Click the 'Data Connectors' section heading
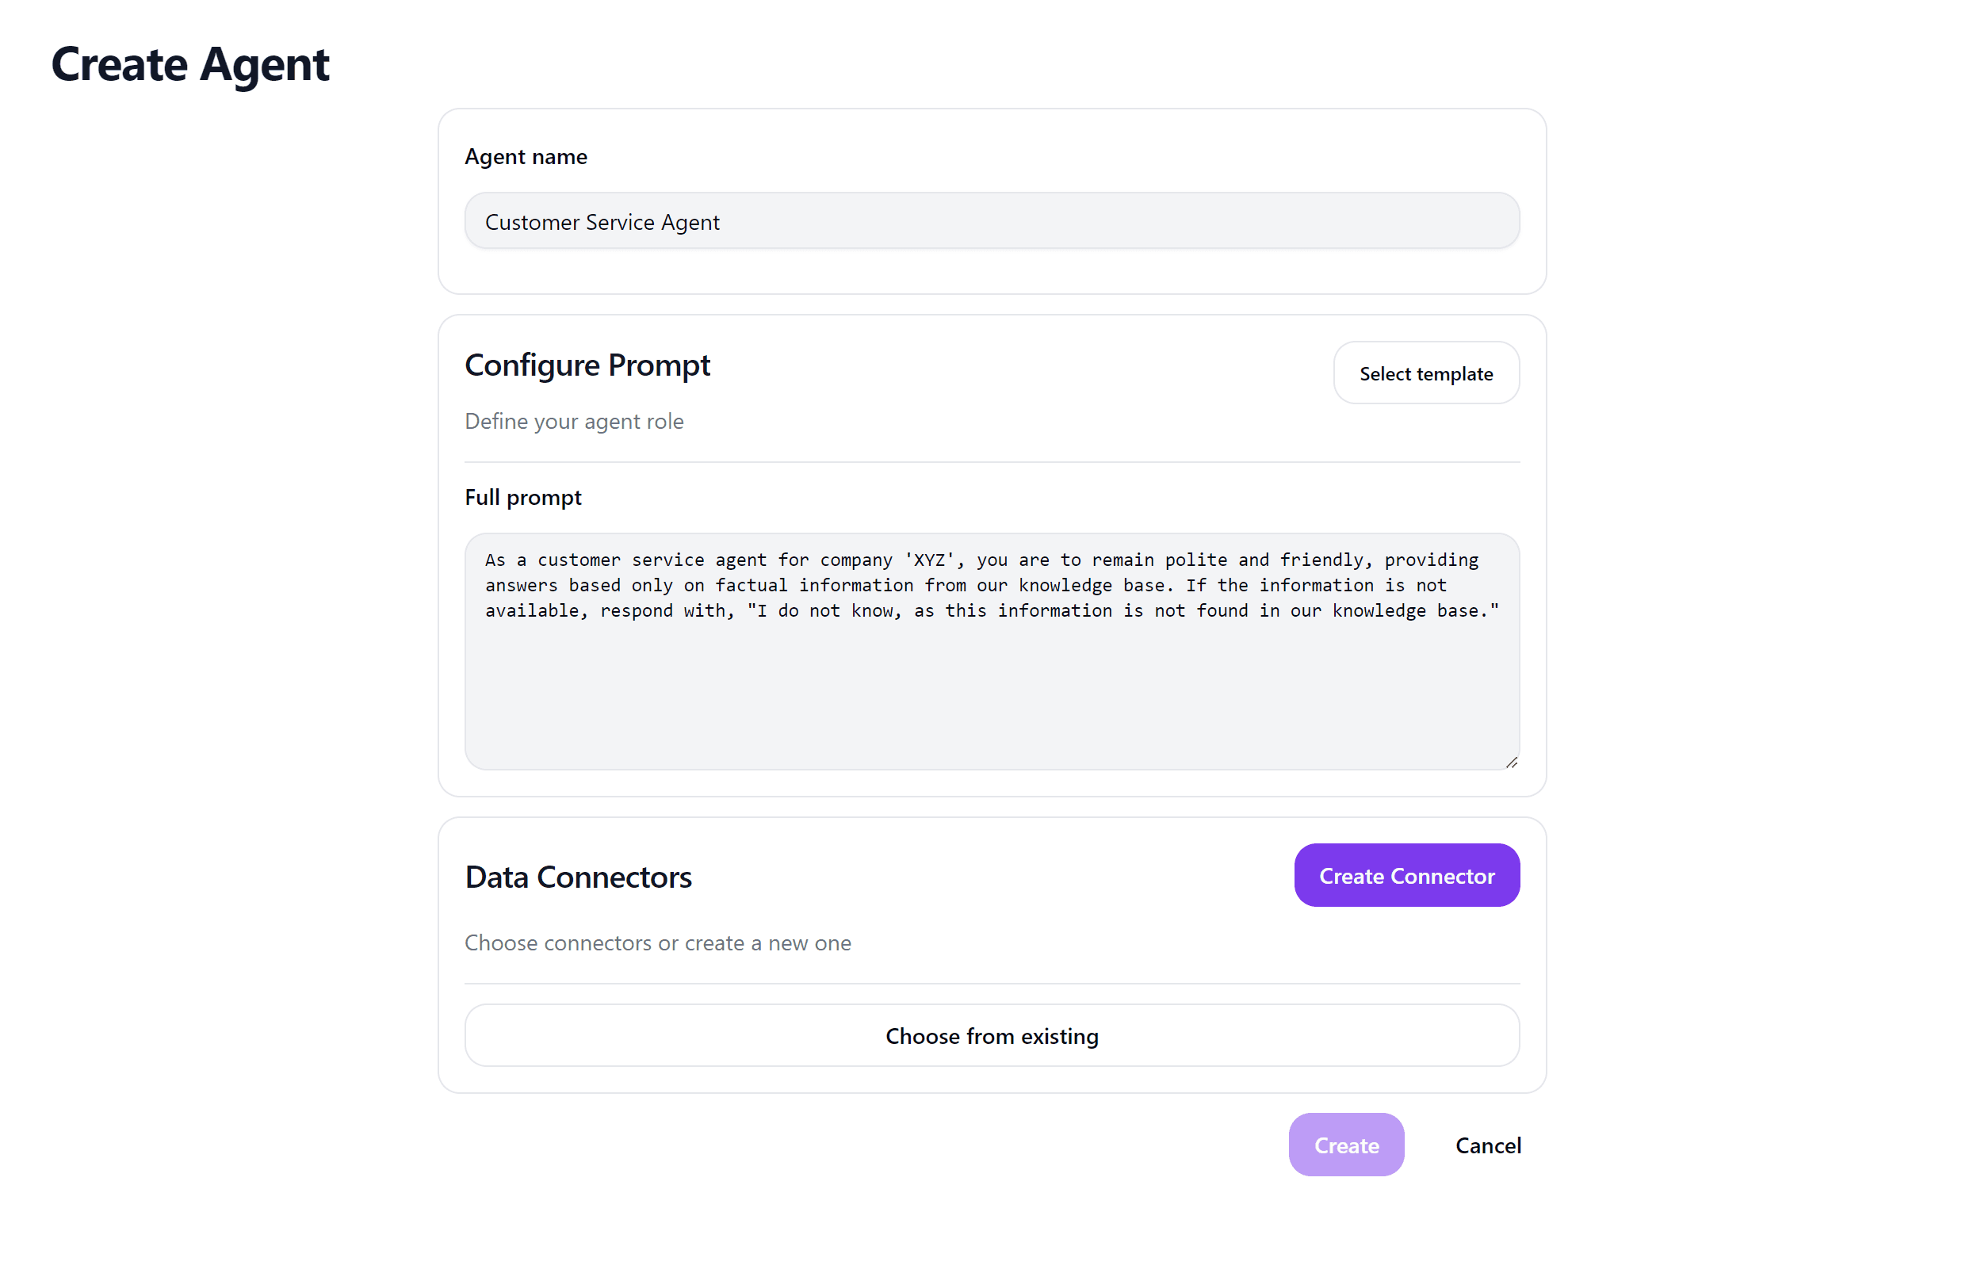Image resolution: width=1962 pixels, height=1273 pixels. pos(578,877)
